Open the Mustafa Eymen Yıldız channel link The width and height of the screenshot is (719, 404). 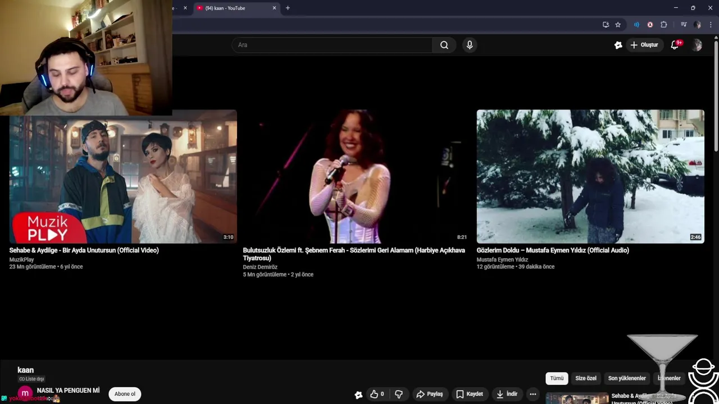(x=502, y=260)
